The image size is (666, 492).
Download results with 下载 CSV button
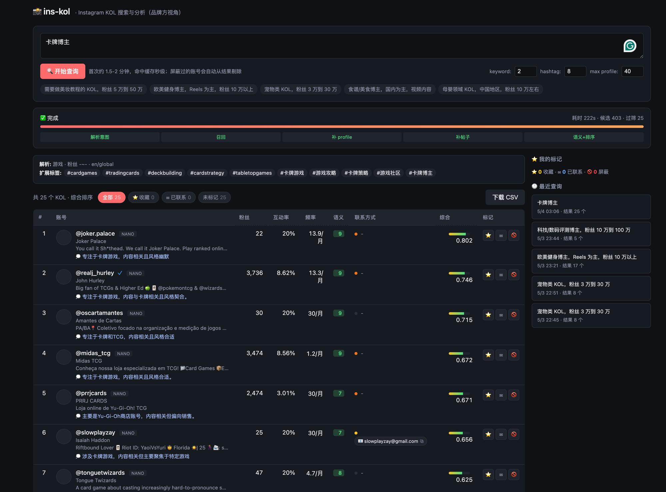(x=505, y=197)
